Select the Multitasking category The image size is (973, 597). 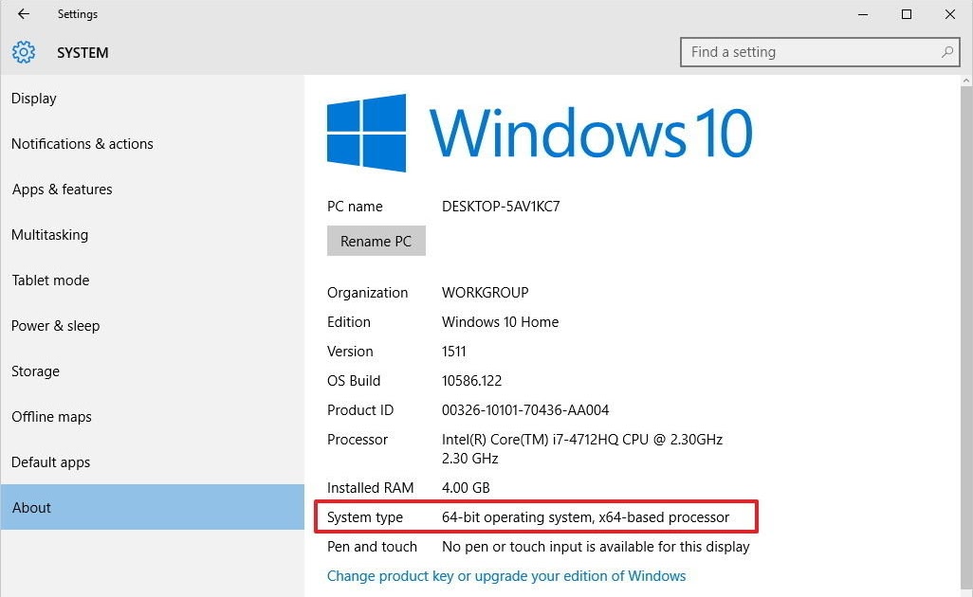152,234
